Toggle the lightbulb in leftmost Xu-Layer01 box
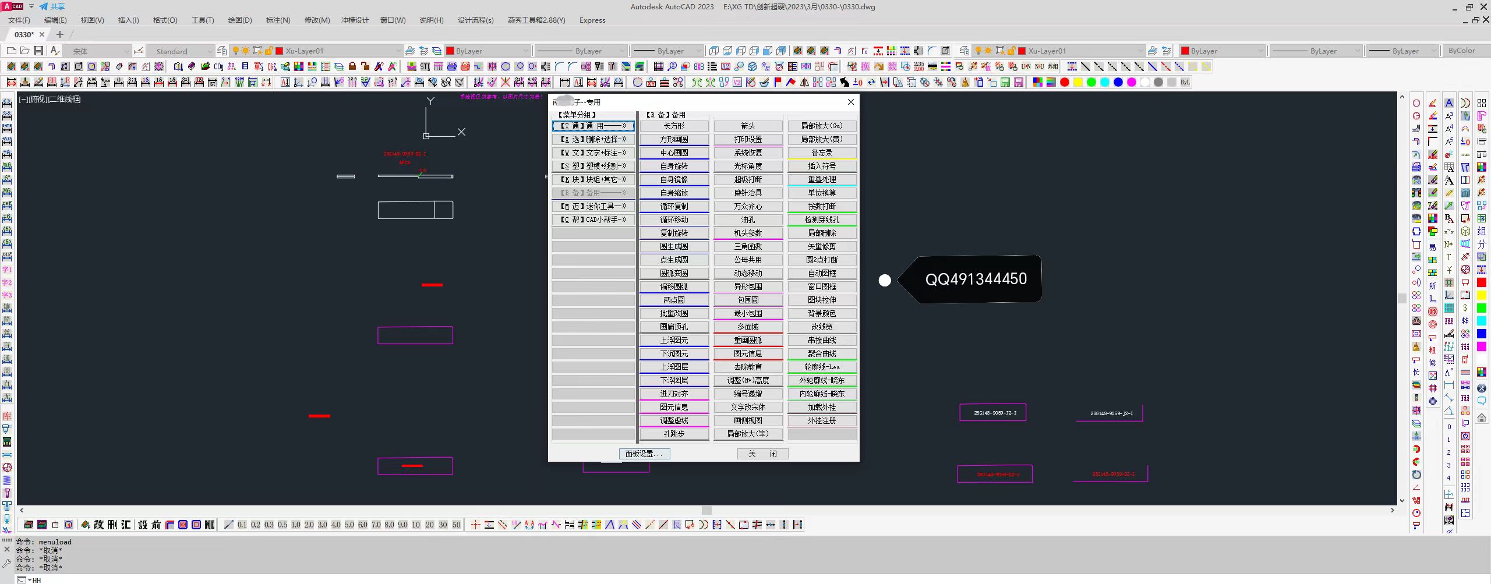1491x584 pixels. coord(236,51)
